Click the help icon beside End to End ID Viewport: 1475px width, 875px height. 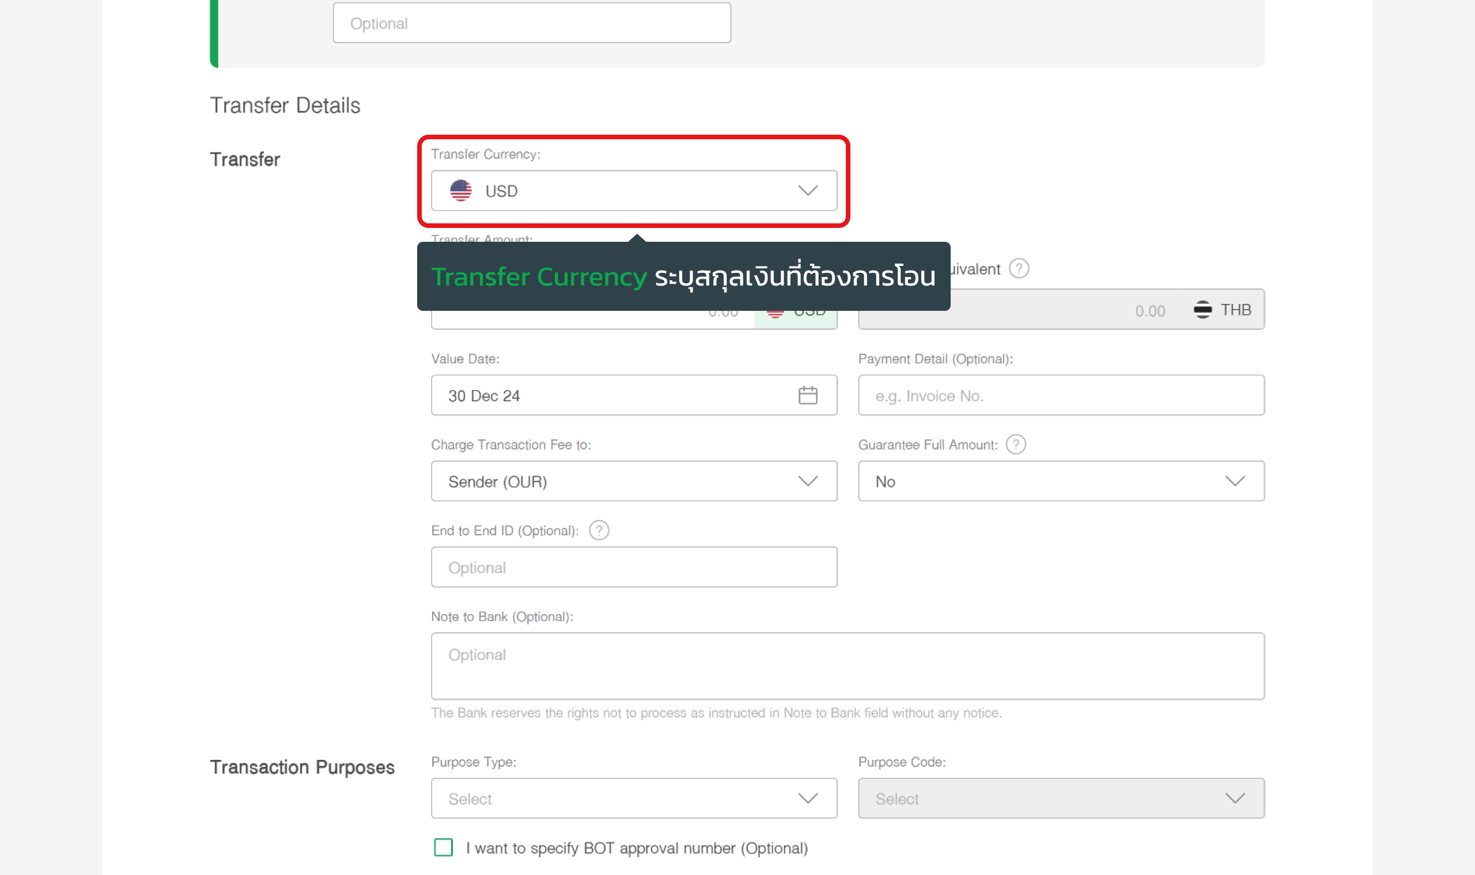[x=599, y=530]
